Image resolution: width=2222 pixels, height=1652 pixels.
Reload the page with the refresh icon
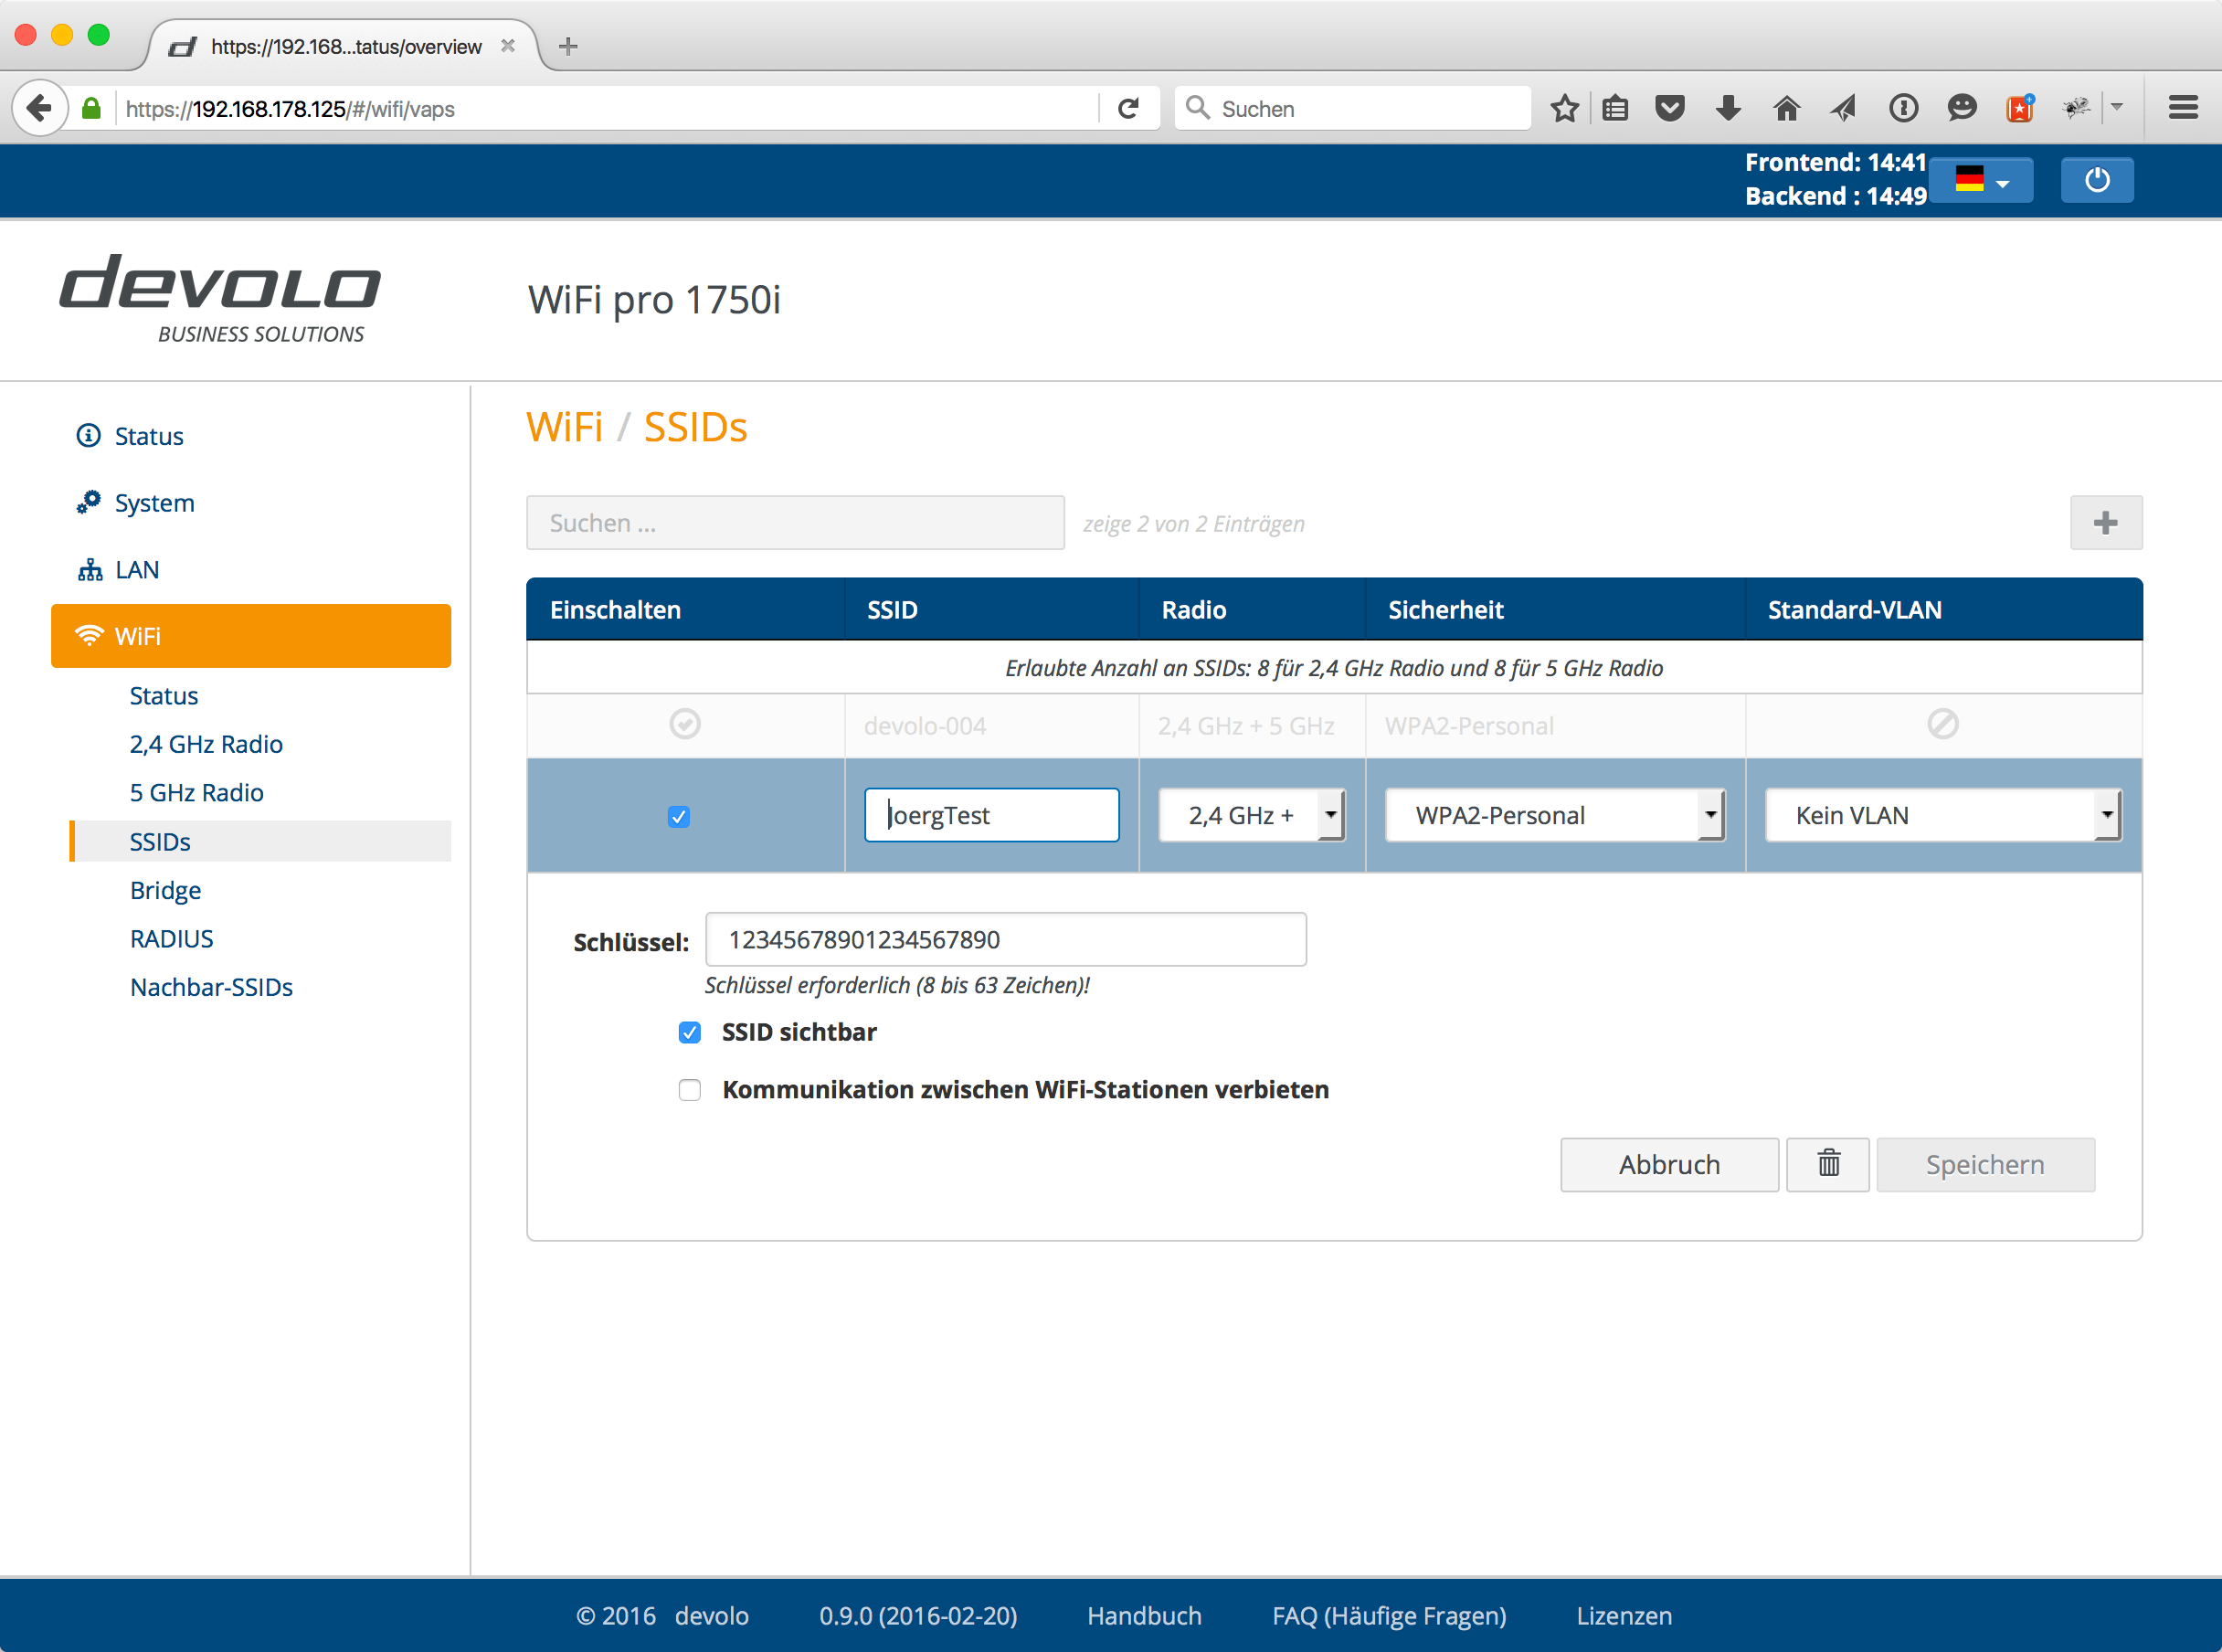coord(1129,108)
